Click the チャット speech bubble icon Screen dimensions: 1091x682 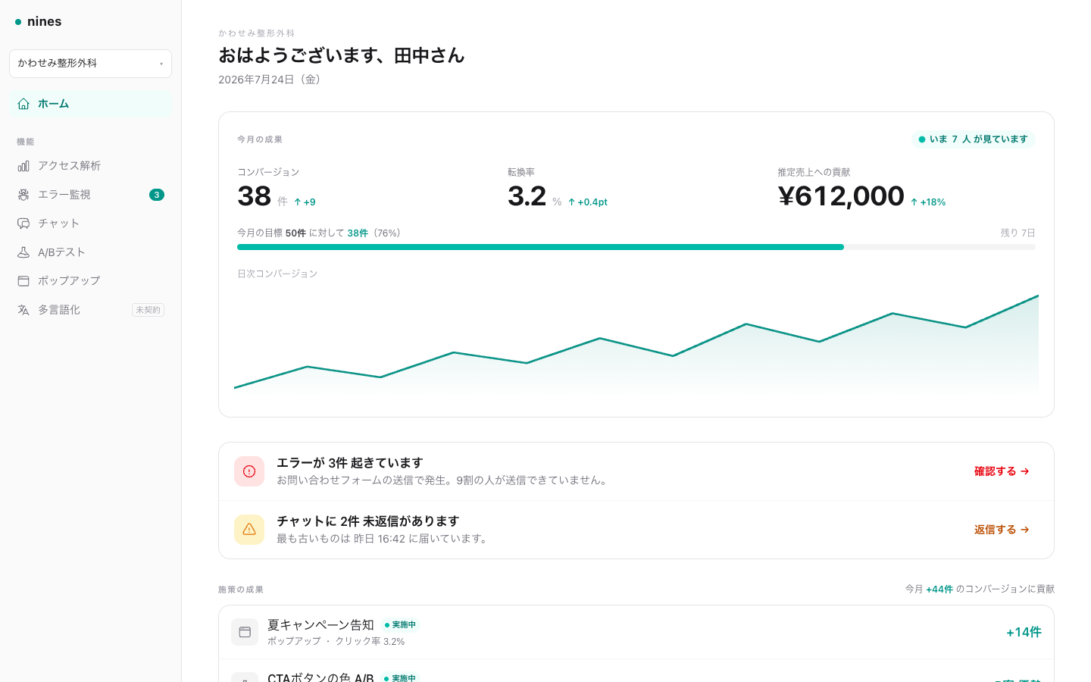pos(23,224)
